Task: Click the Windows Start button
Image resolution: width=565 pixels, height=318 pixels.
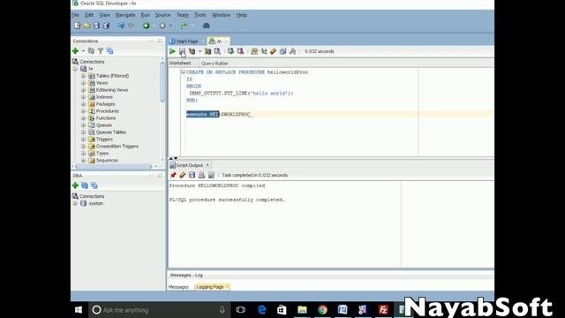Action: click(79, 310)
